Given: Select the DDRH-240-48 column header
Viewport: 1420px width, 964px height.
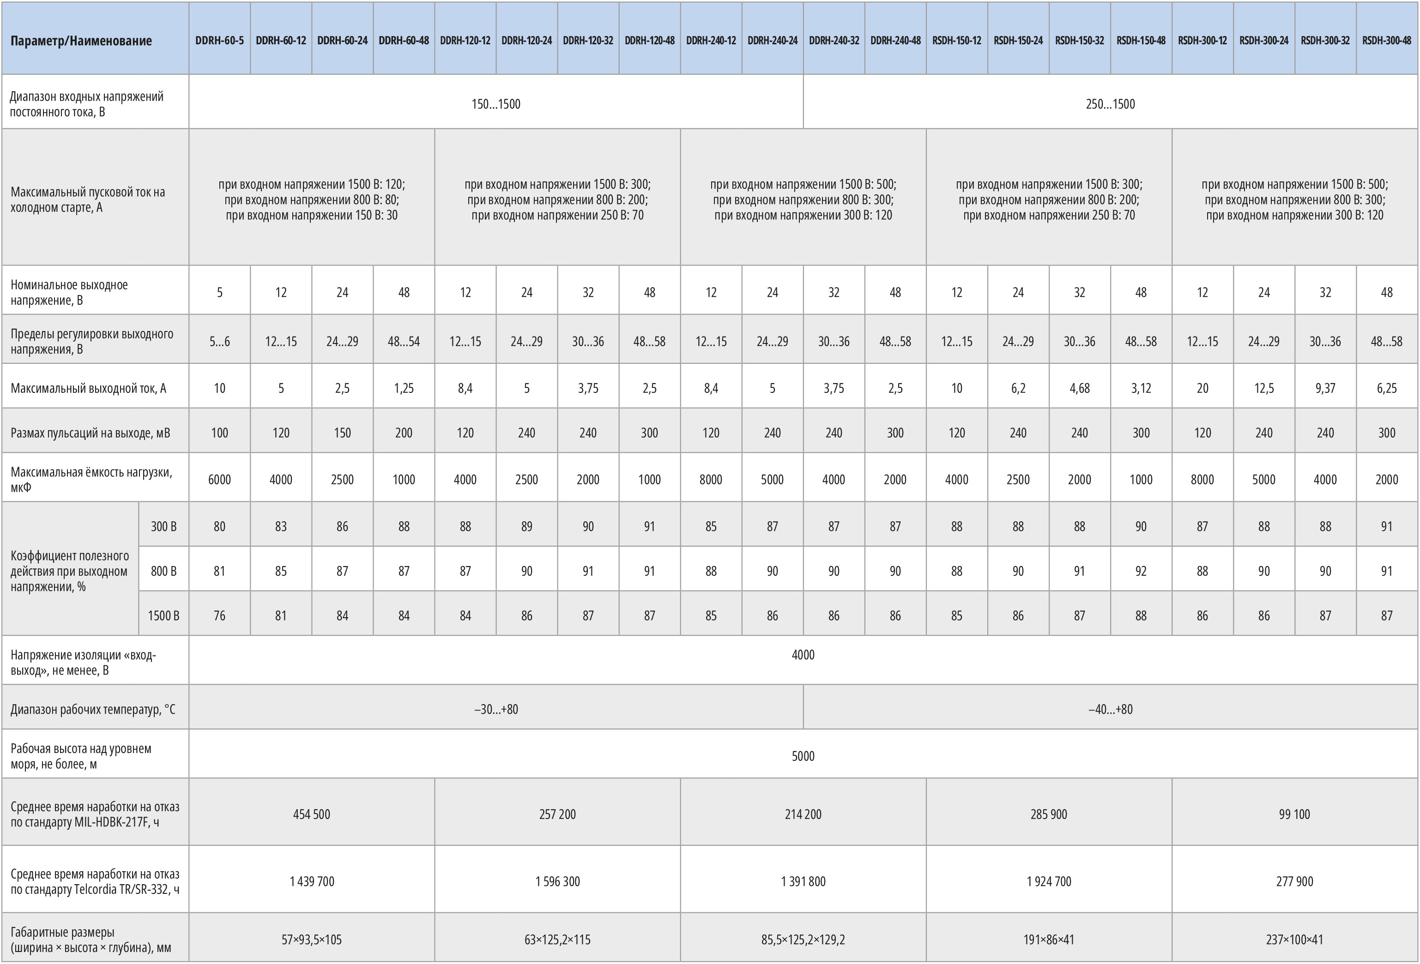Looking at the screenshot, I should [x=896, y=38].
